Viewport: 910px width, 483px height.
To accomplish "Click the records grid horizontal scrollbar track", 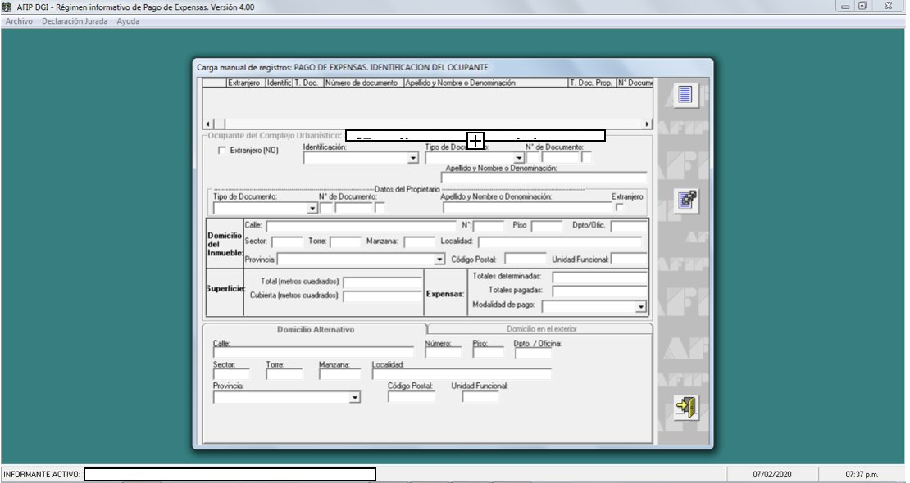I will coord(426,124).
